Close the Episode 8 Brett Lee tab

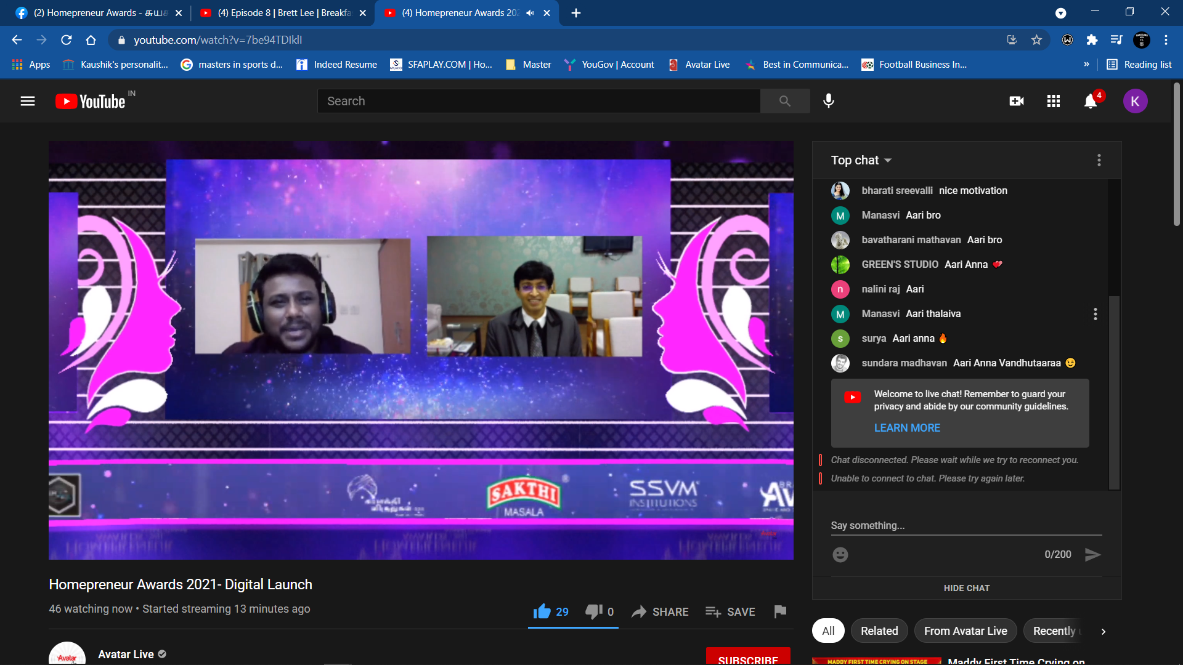point(362,13)
